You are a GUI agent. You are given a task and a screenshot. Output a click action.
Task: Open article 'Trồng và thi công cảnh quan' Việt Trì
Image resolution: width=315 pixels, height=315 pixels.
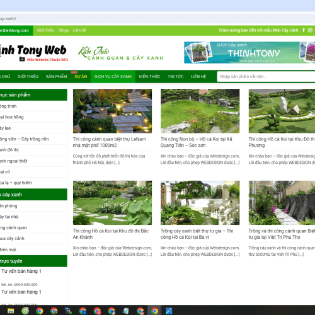tap(282, 234)
